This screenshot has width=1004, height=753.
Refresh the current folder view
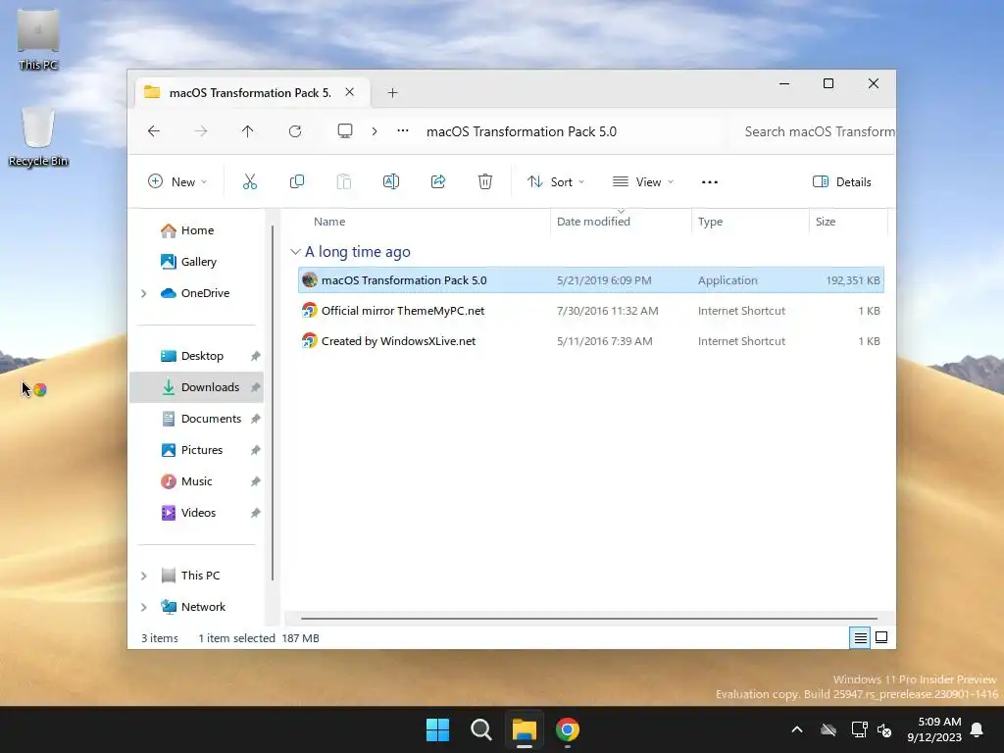295,131
